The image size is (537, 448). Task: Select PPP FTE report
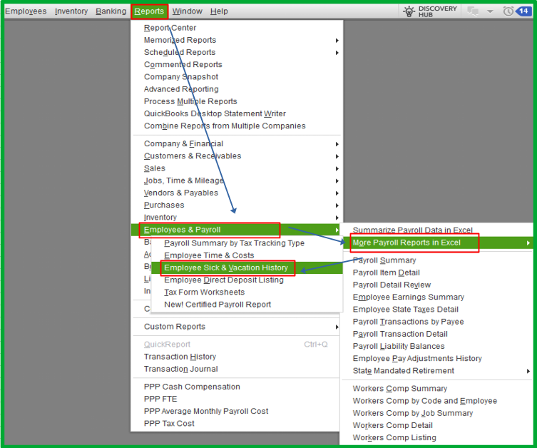click(160, 399)
